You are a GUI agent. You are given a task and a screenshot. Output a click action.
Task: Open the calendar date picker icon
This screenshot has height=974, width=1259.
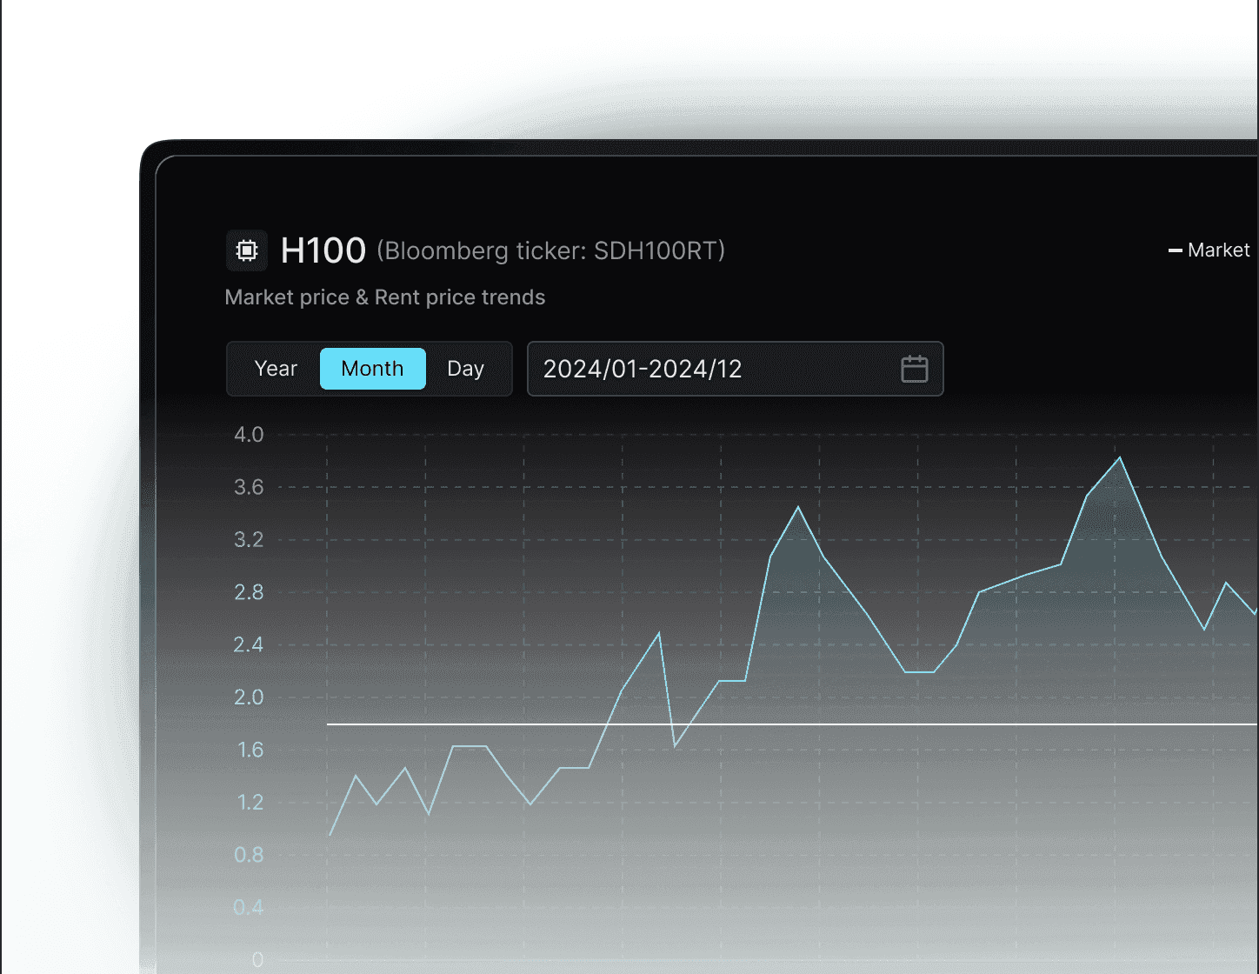[914, 369]
